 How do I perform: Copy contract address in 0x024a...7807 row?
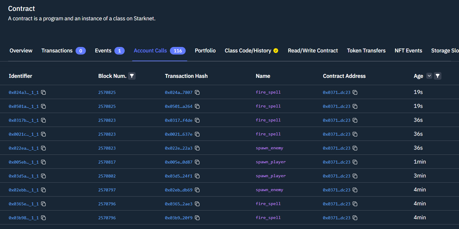coord(355,92)
